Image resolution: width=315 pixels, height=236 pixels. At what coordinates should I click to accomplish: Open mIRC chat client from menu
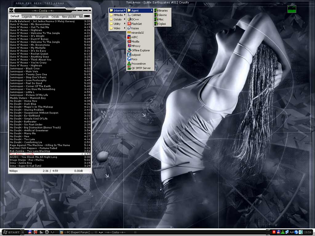[x=134, y=37]
